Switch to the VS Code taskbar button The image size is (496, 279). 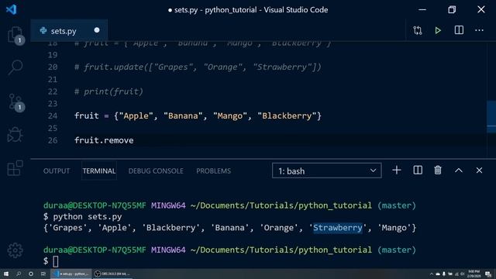[x=71, y=274]
